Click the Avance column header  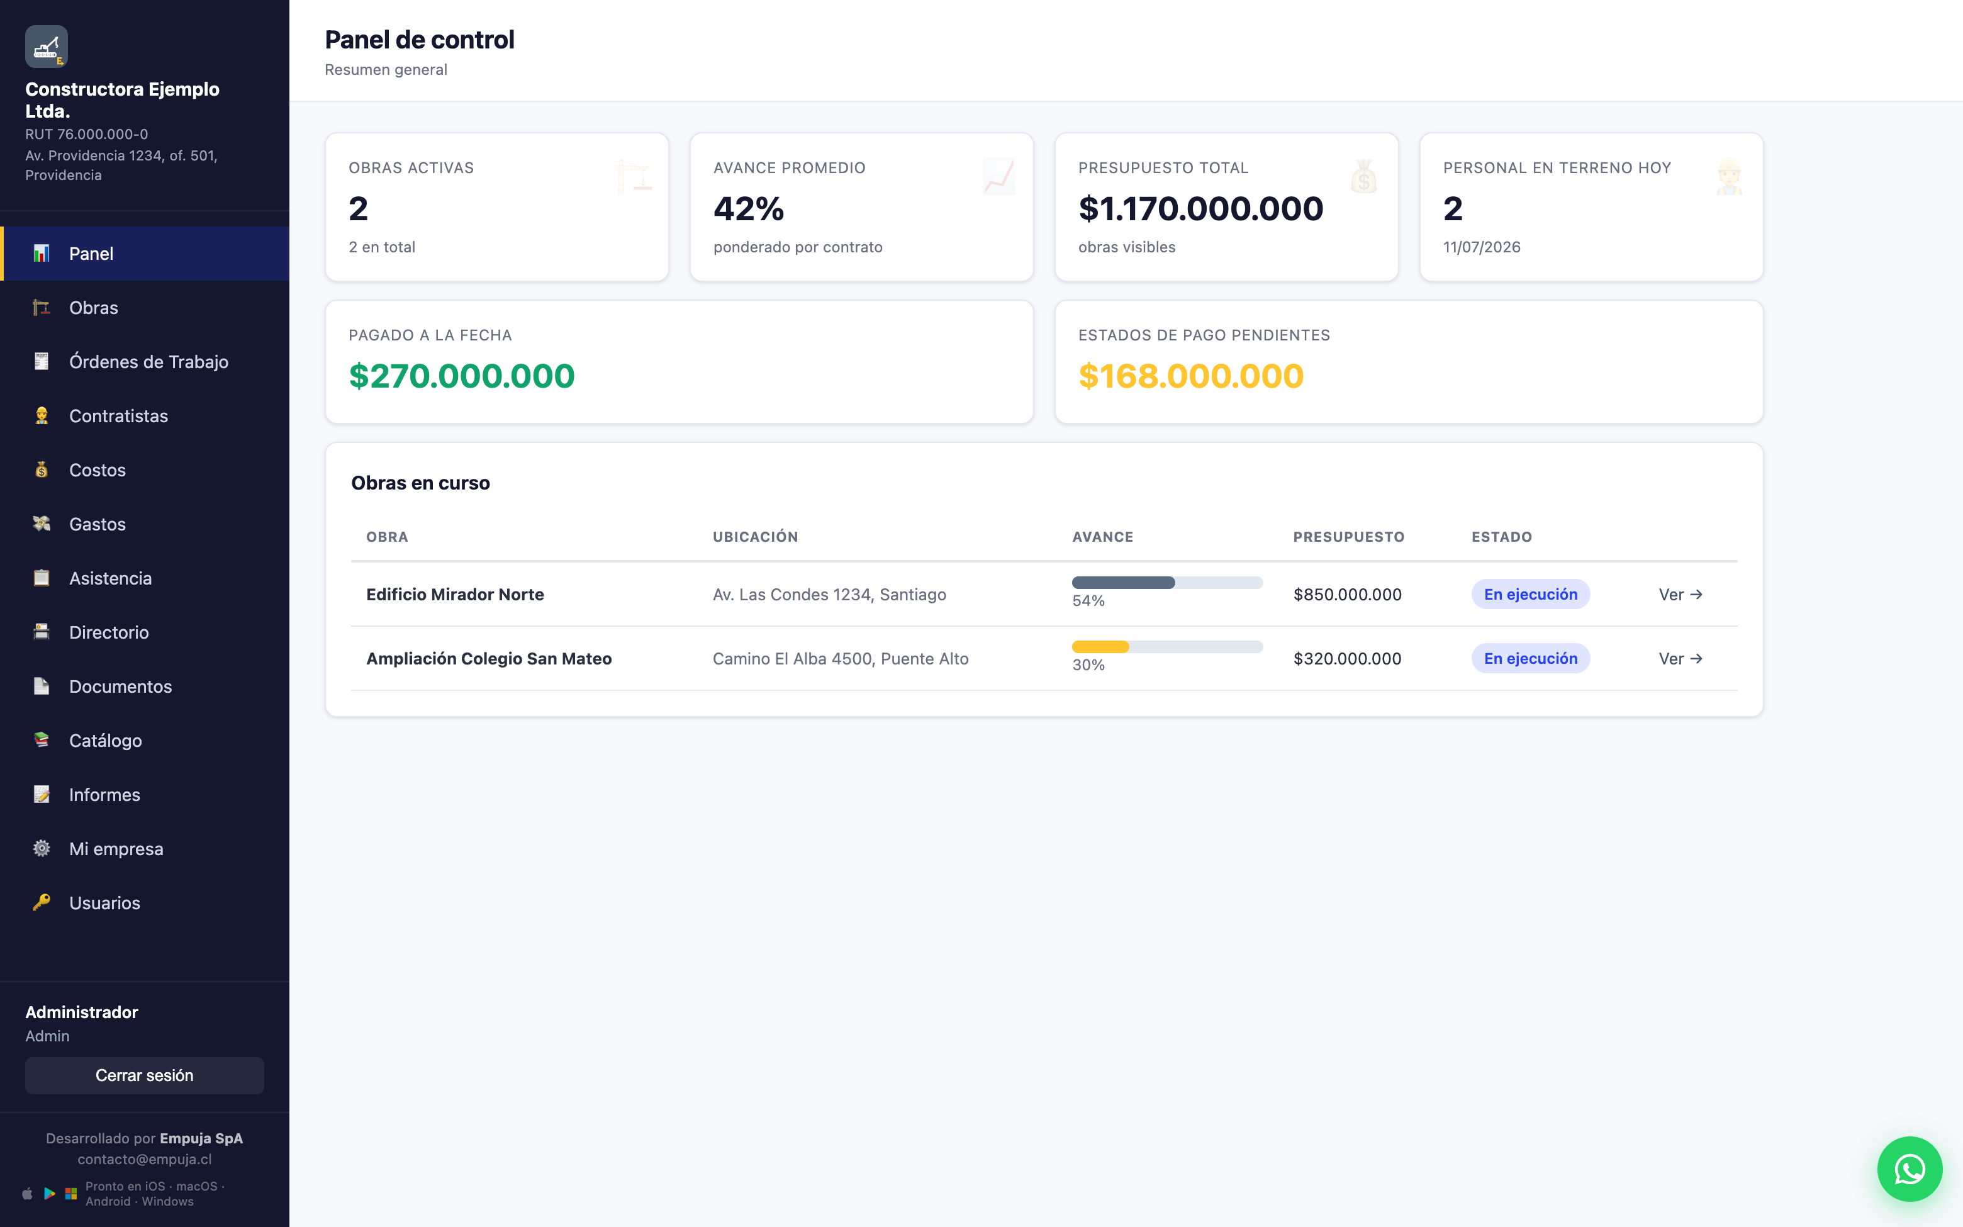[1102, 536]
